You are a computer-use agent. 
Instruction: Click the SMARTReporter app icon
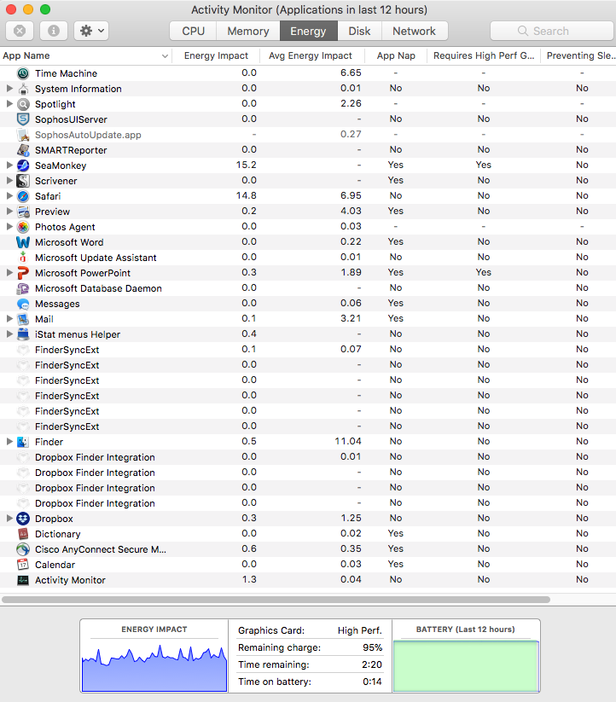tap(23, 150)
